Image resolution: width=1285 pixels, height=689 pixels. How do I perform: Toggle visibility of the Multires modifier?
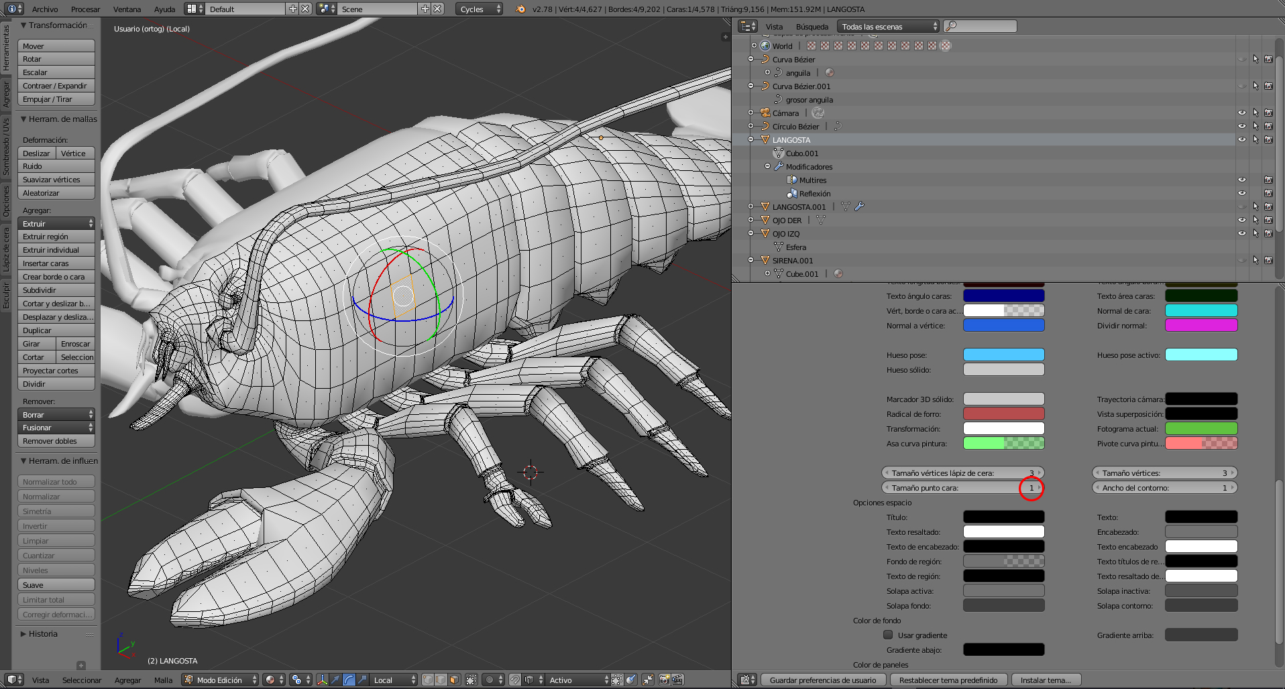click(x=1242, y=180)
